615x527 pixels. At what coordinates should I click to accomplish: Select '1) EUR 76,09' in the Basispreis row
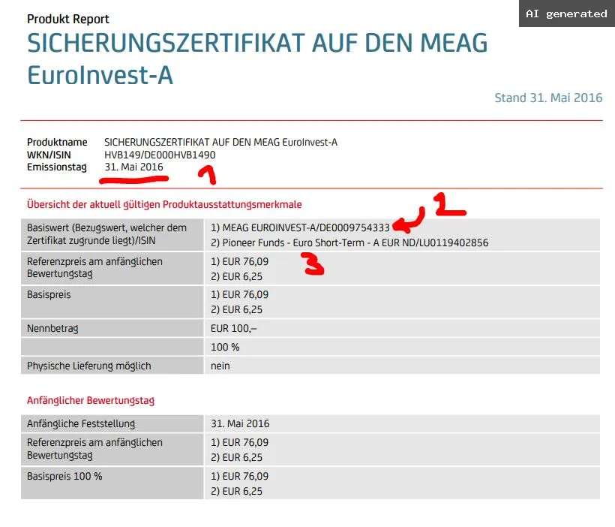coord(240,294)
